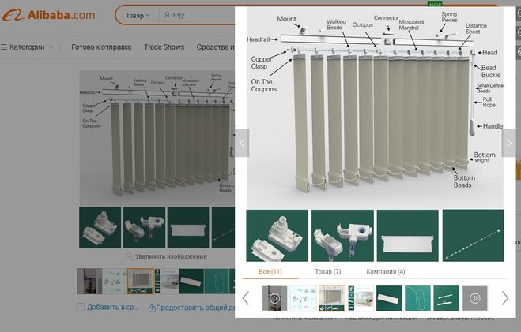Open the Товар search type dropdown

click(x=138, y=15)
